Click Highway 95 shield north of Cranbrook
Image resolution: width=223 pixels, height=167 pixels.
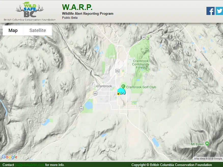click(144, 37)
